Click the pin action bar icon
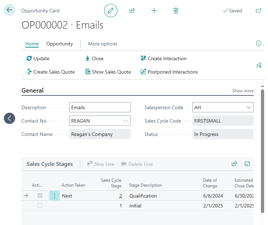 click(x=259, y=65)
